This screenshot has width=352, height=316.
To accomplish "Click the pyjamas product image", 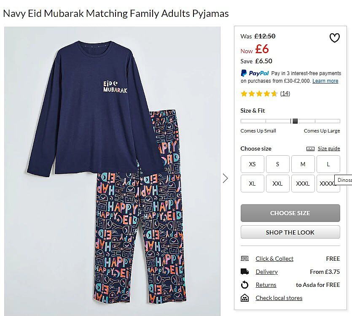I will tap(112, 171).
